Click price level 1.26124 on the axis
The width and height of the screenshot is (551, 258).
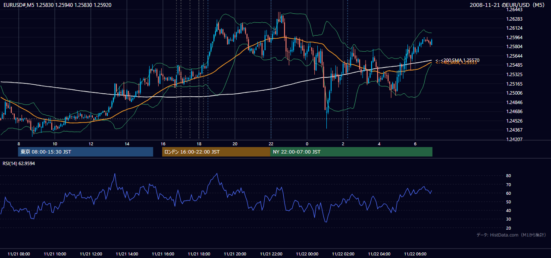click(514, 28)
